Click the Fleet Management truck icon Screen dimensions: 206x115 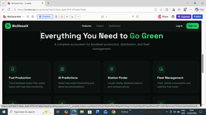click(161, 69)
